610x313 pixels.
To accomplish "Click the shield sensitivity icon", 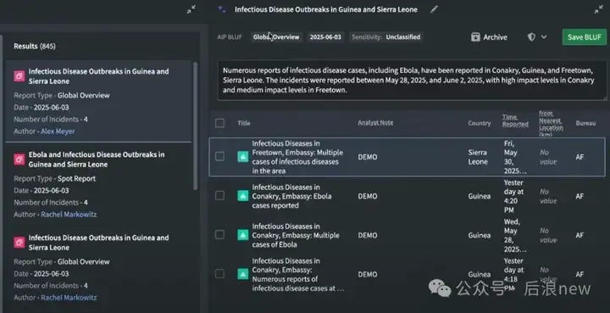I will coord(531,37).
